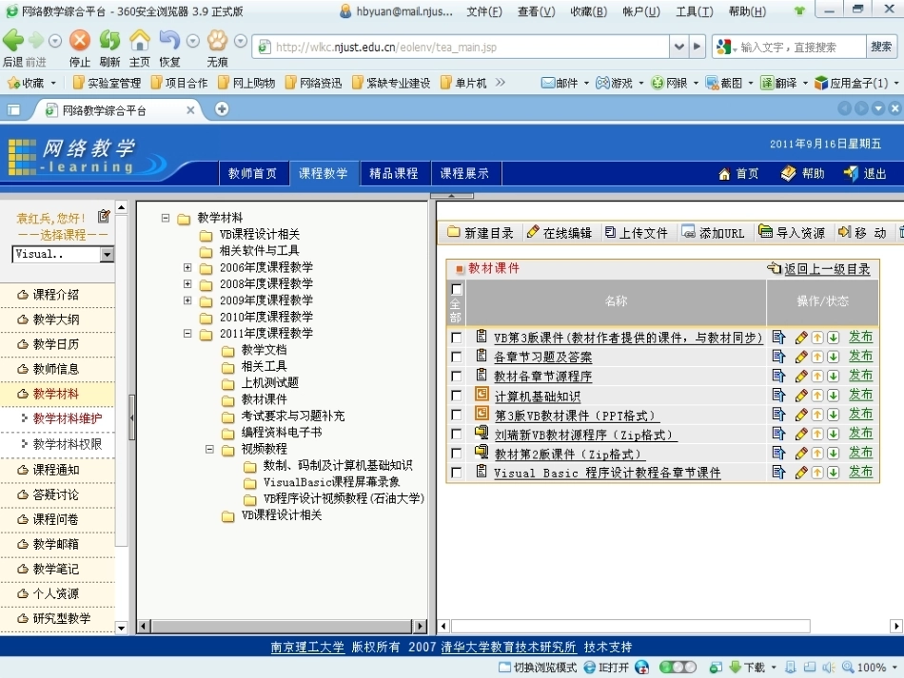
Task: Check the box for 刘瑞新VB教材源程序
Action: coord(457,434)
